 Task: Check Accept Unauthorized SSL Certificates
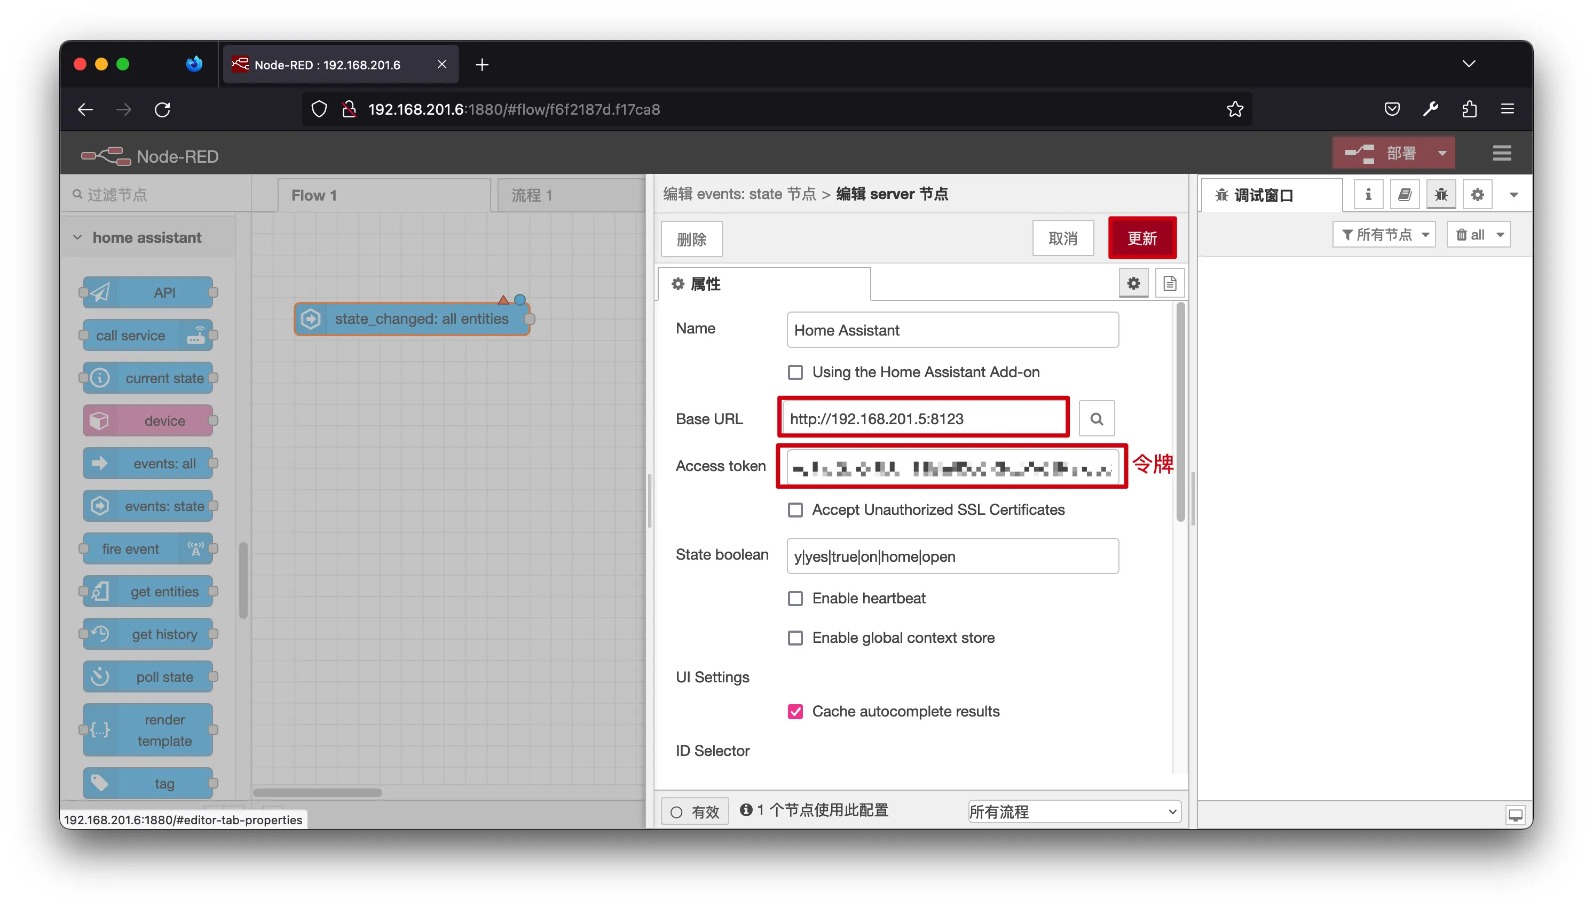click(x=795, y=510)
